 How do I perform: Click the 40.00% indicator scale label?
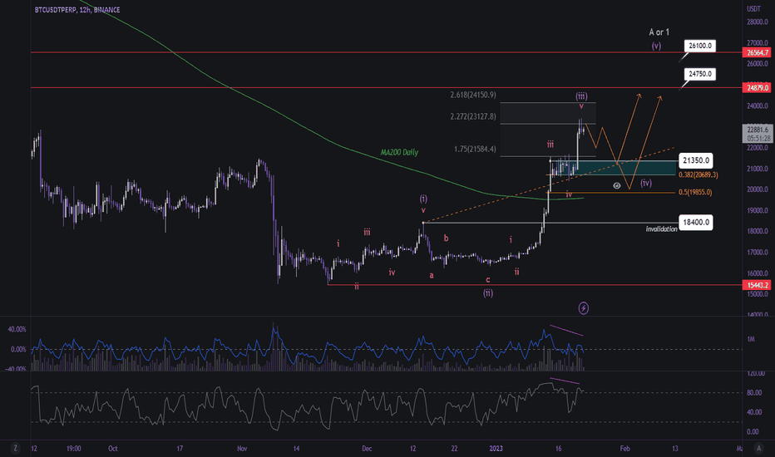(17, 329)
